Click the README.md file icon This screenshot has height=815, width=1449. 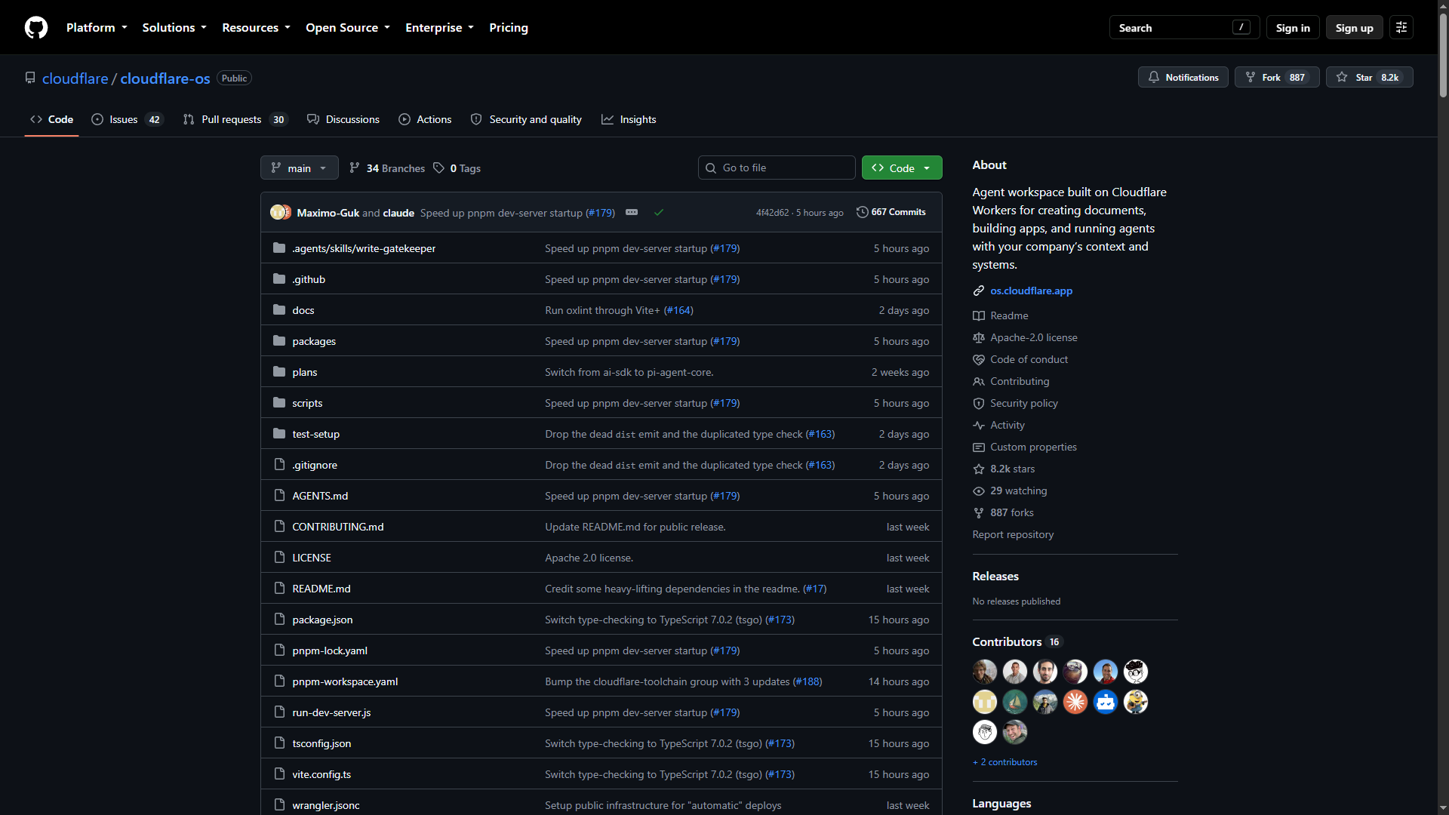(279, 589)
